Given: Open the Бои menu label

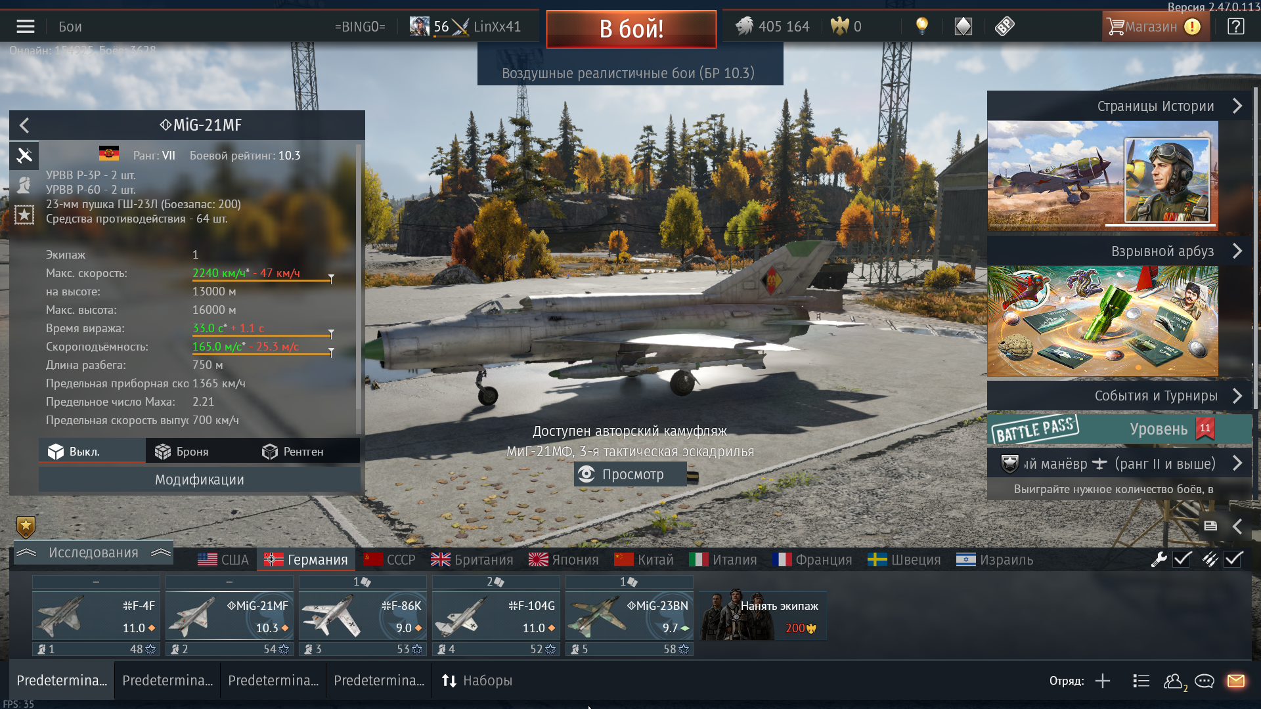Looking at the screenshot, I should (x=70, y=27).
